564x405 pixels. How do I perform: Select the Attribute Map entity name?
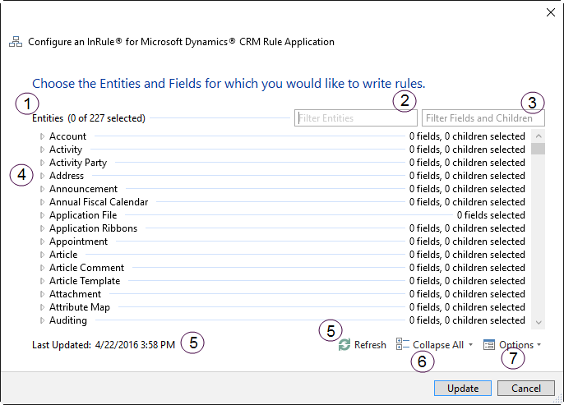(80, 307)
